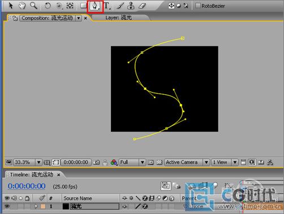This screenshot has width=284, height=214.
Task: Click the black solid swatch of 流光
Action: [x=66, y=206]
